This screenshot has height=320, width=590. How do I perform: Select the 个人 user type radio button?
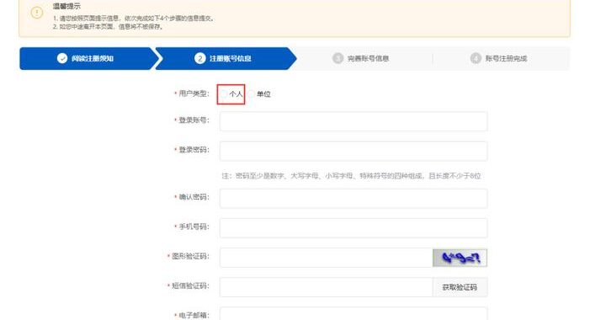(x=224, y=93)
